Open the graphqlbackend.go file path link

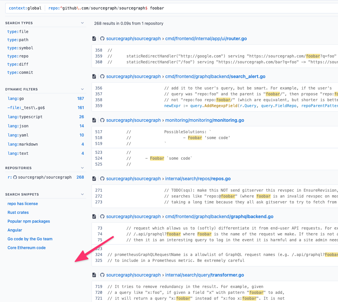click(x=219, y=216)
